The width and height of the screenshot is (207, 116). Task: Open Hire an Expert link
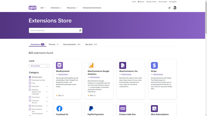(163, 2)
